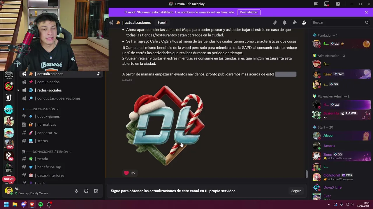373x209 pixels.
Task: Open the Los del Motel server icon
Action: [x=9, y=167]
